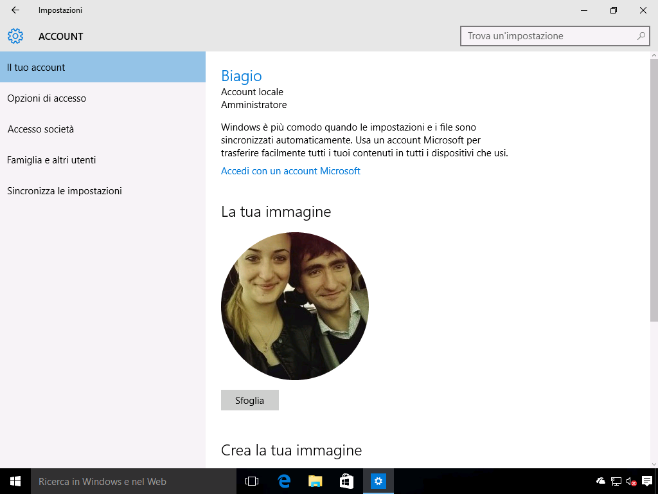Select the Il tuo account section
This screenshot has height=494, width=658.
(103, 67)
